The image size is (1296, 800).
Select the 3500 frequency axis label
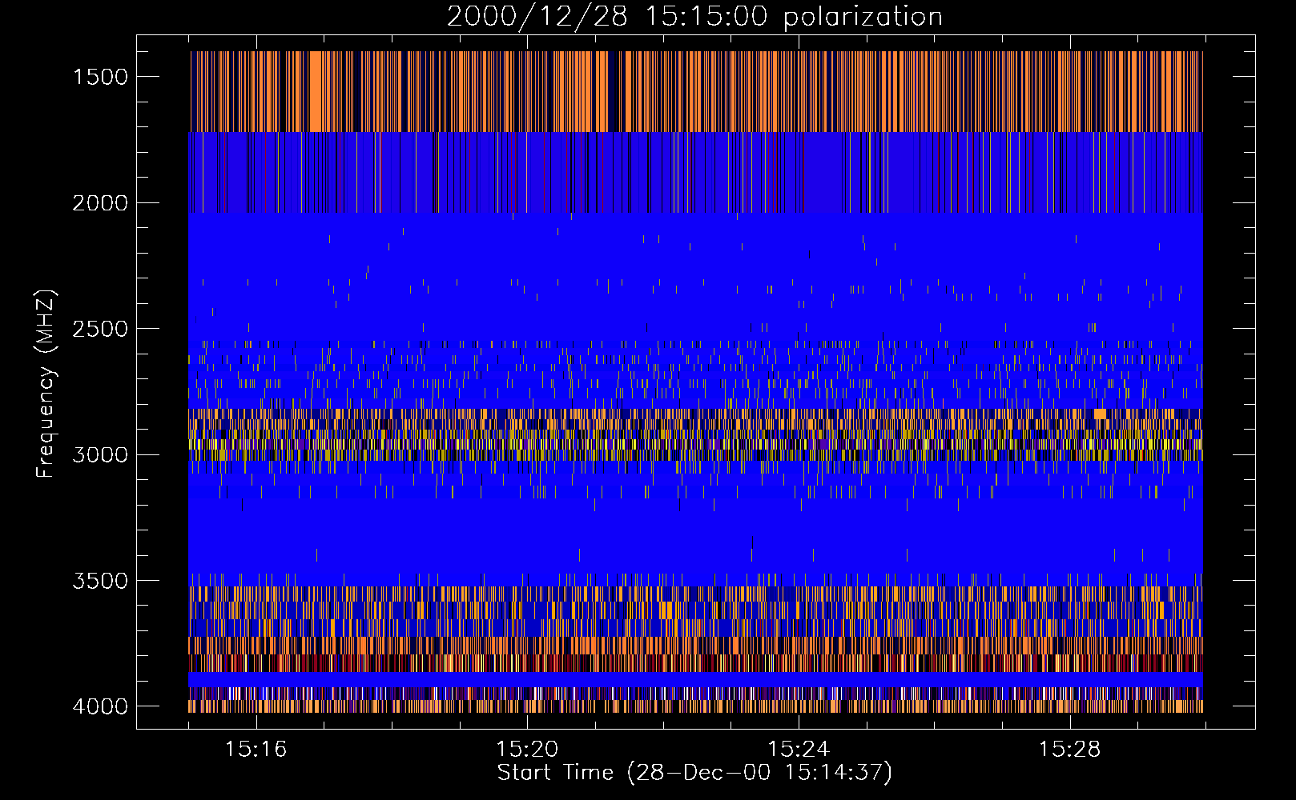(100, 581)
